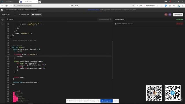Viewport: 185px width, 104px height.
Task: Click the редактировать item in address bar
Action: click(149, 5)
